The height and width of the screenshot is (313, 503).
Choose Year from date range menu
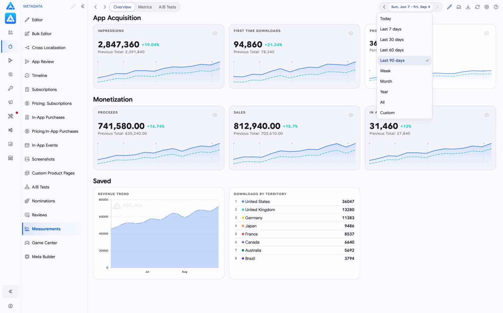coord(404,92)
